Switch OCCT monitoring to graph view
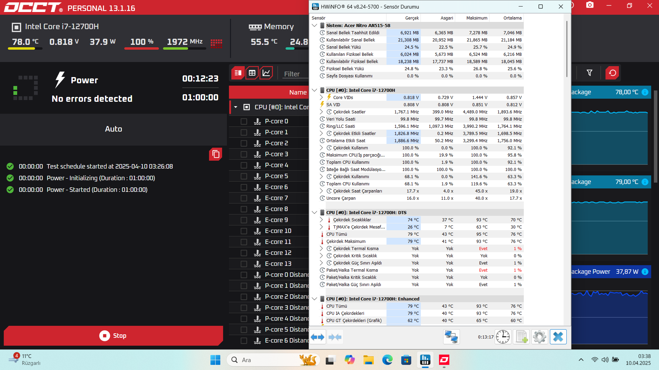The image size is (659, 370). [x=266, y=73]
